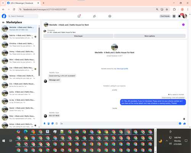Viewport: 191px width, 153px height.
Task: Click the Facebook logo
Action: pos(4,16)
